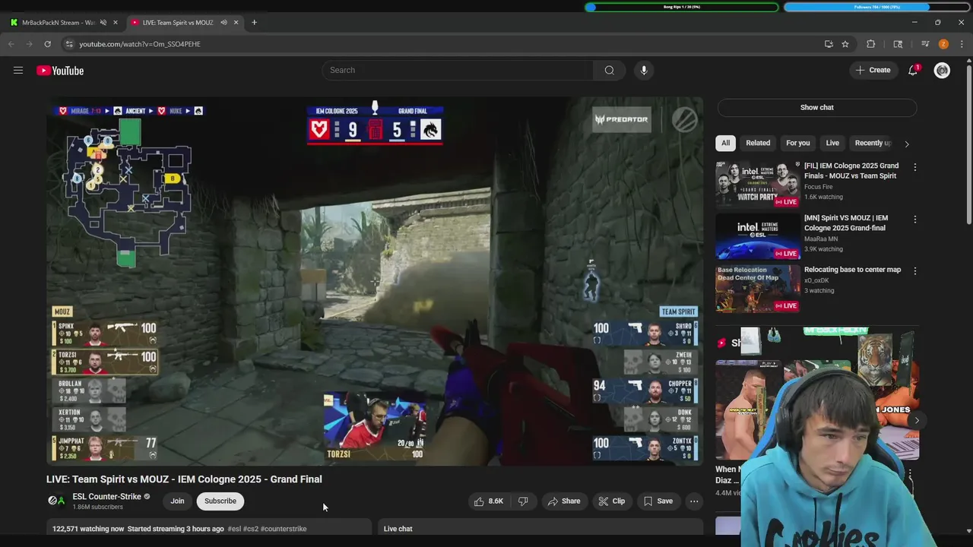This screenshot has height=547, width=973.
Task: Close the MrBackPackN Stream tab
Action: pos(116,22)
